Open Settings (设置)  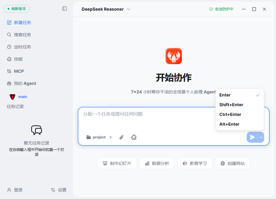pyautogui.click(x=58, y=190)
